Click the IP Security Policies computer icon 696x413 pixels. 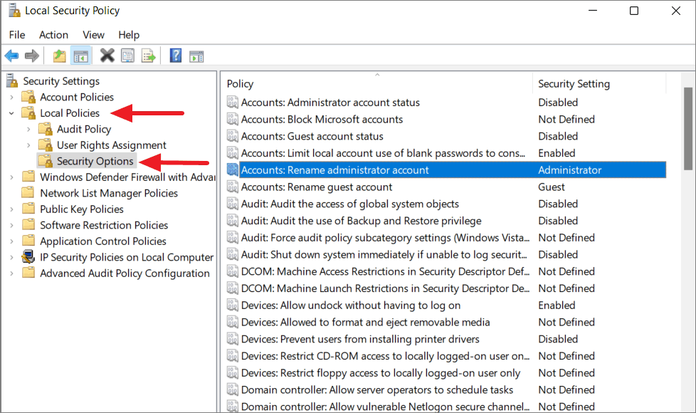[28, 256]
